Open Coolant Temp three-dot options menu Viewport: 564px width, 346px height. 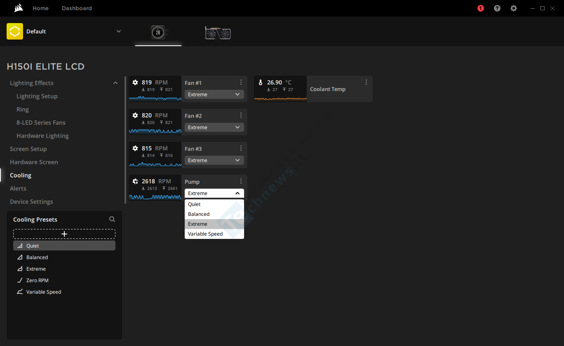coord(367,82)
